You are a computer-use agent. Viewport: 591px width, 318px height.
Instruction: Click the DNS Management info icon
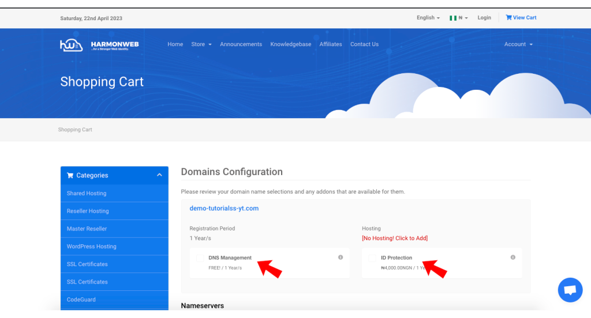coord(341,258)
